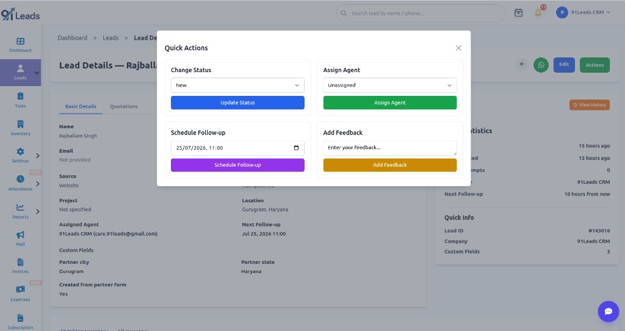Switch to the Basic Details tab

(81, 106)
